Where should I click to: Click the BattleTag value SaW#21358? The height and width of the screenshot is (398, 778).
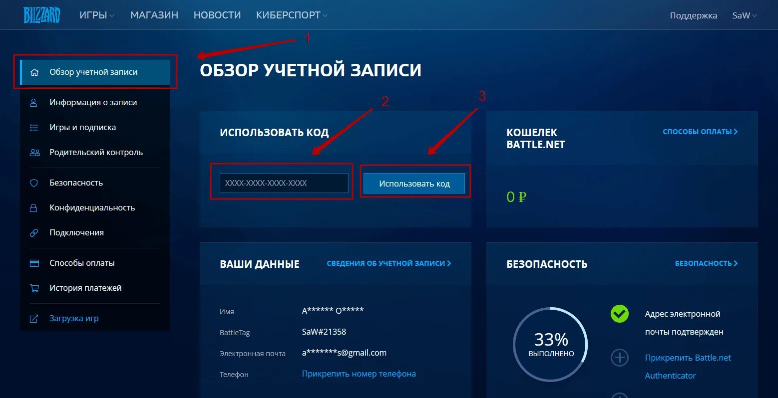pos(324,332)
